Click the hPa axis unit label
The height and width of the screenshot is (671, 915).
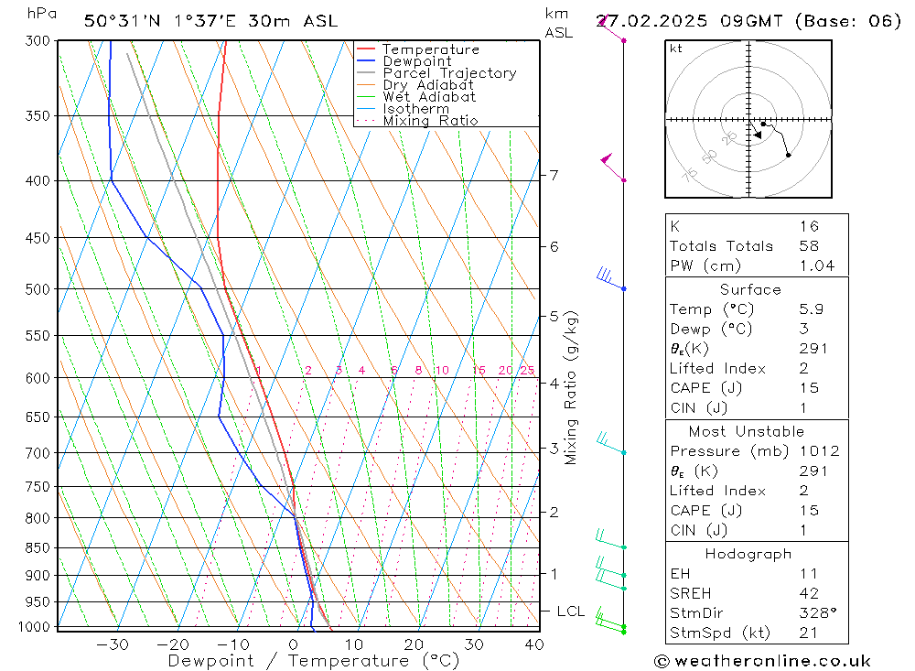pyautogui.click(x=42, y=14)
